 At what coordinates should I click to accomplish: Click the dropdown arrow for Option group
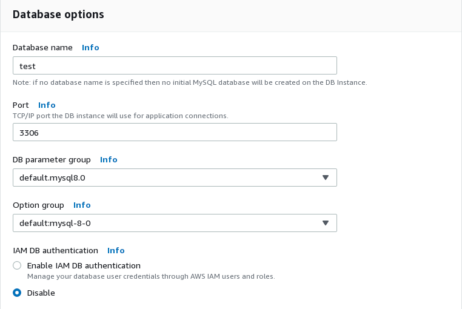coord(326,223)
